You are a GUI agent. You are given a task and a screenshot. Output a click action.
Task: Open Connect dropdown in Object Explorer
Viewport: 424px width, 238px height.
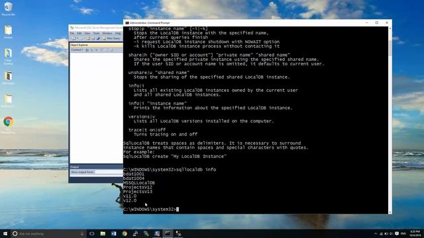point(77,50)
